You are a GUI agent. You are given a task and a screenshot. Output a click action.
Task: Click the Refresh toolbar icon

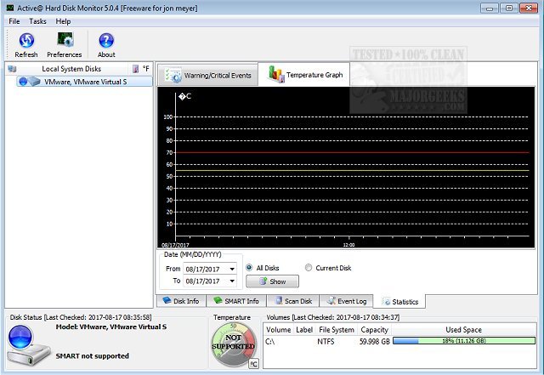point(26,40)
